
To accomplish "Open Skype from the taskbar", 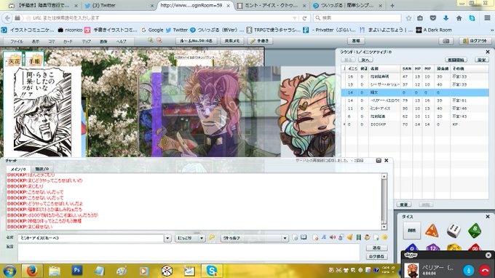I will [x=212, y=271].
